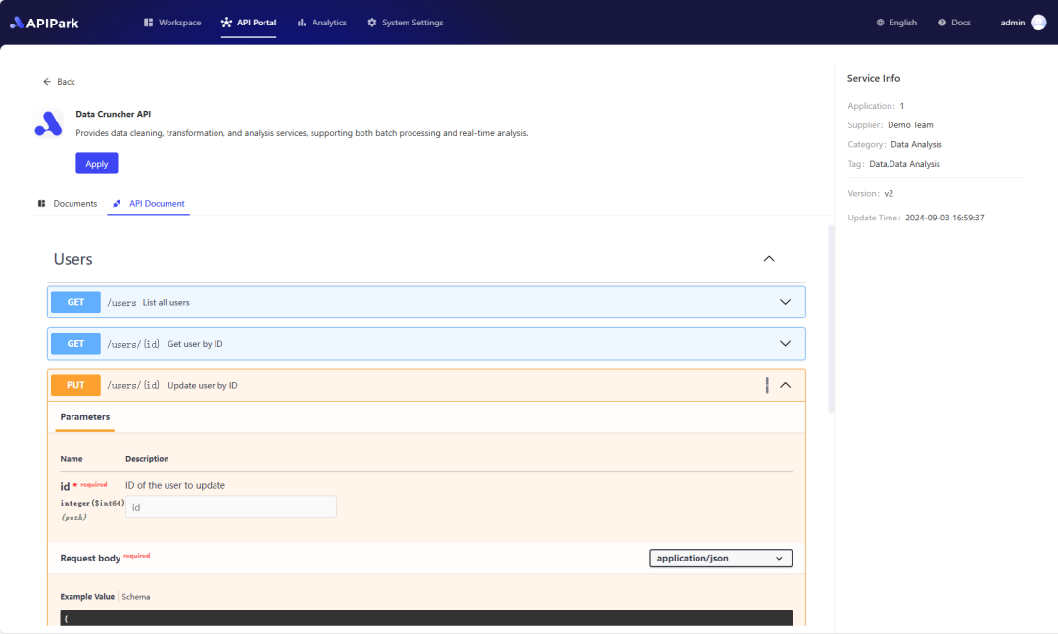Switch to the Schema view
This screenshot has width=1058, height=634.
(x=136, y=597)
